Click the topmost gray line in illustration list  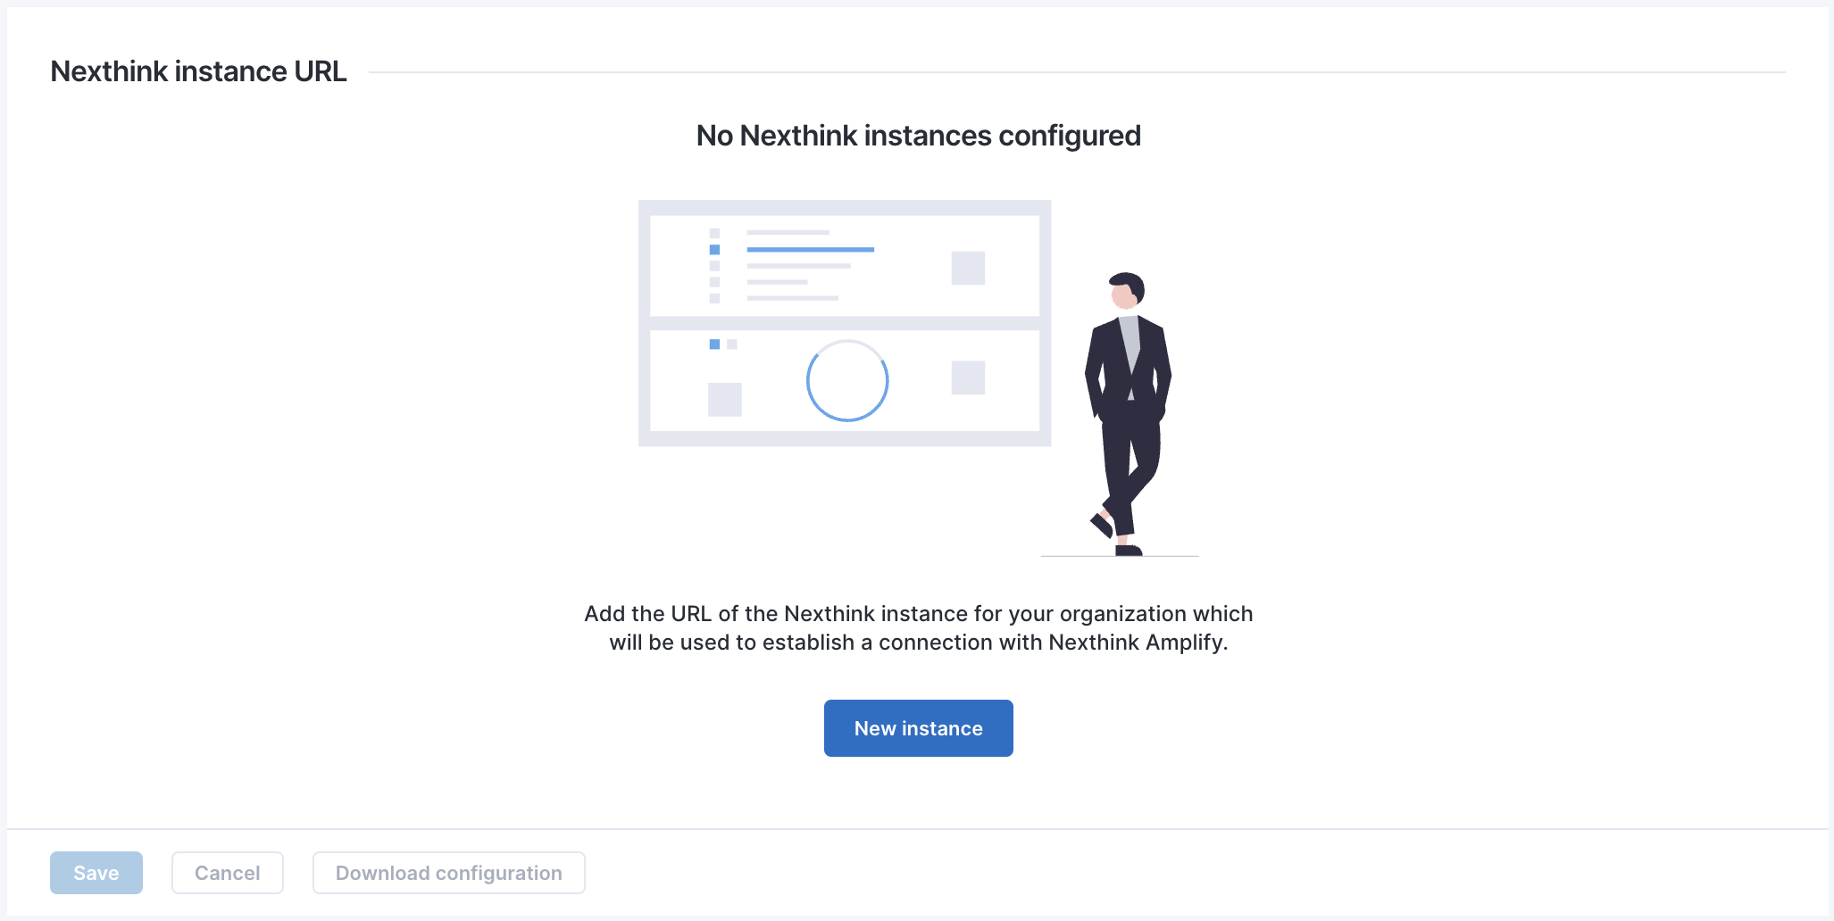pyautogui.click(x=788, y=232)
